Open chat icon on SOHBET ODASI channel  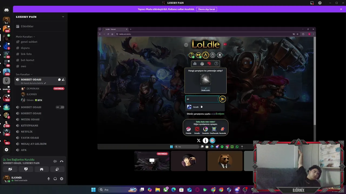[x=59, y=80]
